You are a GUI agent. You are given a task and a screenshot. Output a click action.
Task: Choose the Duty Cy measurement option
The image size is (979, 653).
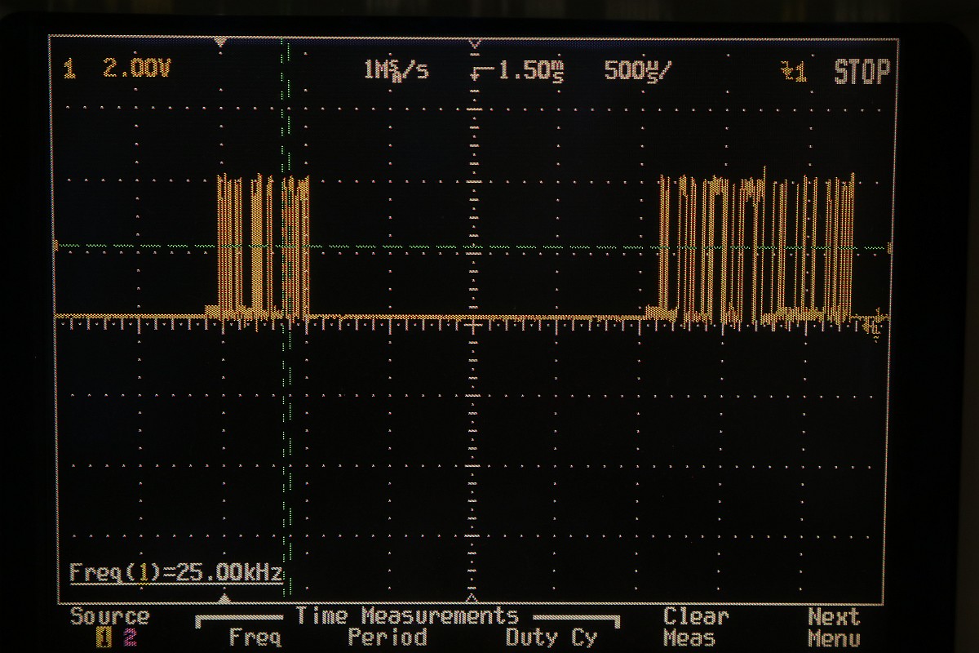tap(551, 637)
